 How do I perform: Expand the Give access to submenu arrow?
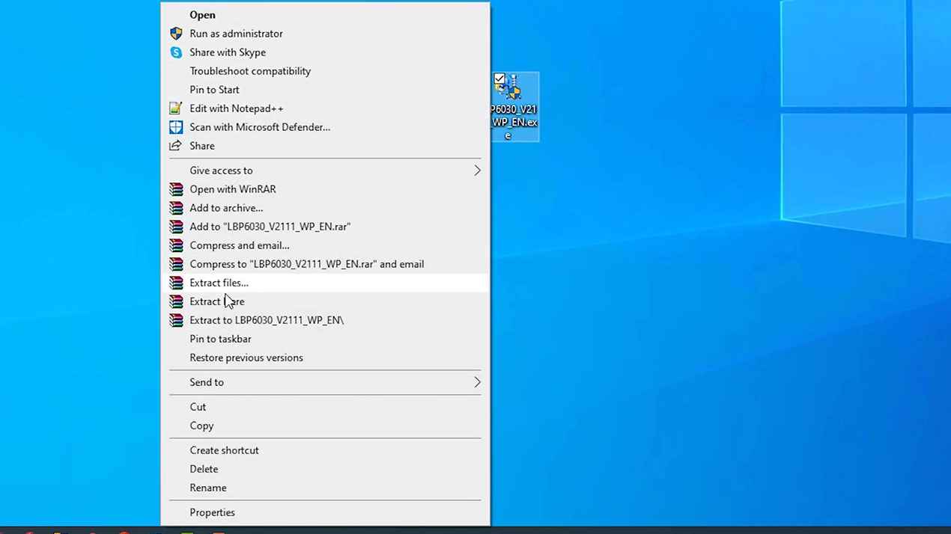coord(477,171)
